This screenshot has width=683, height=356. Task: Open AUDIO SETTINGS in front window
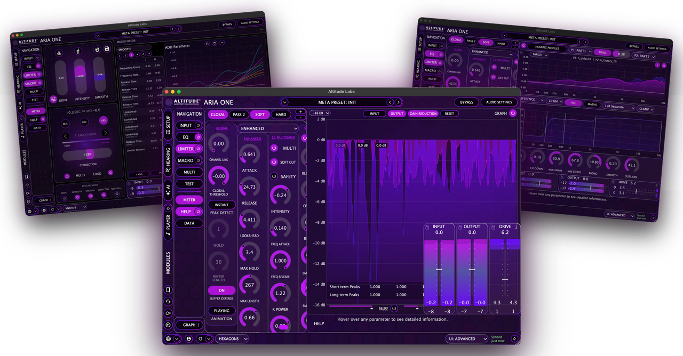(499, 102)
